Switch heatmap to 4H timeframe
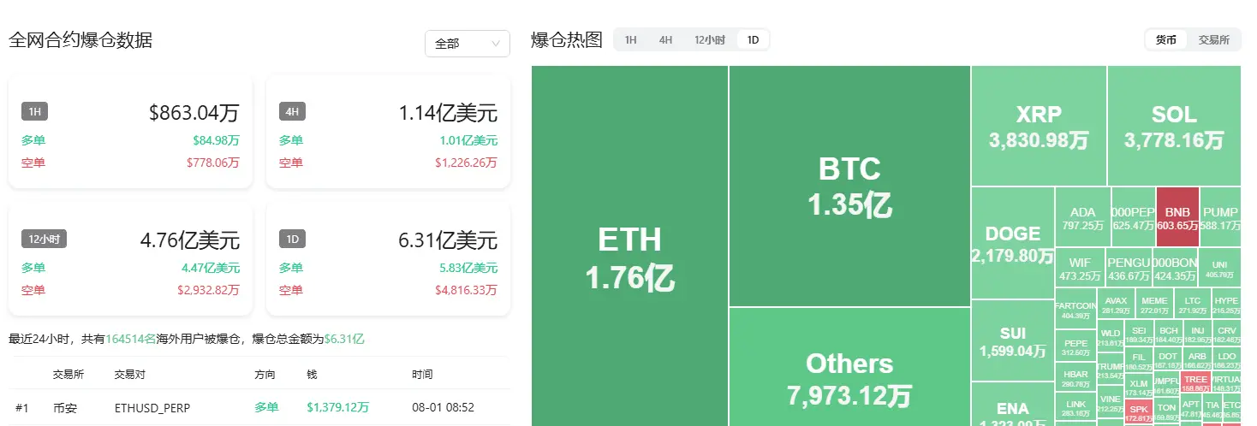The height and width of the screenshot is (426, 1257). coord(665,40)
